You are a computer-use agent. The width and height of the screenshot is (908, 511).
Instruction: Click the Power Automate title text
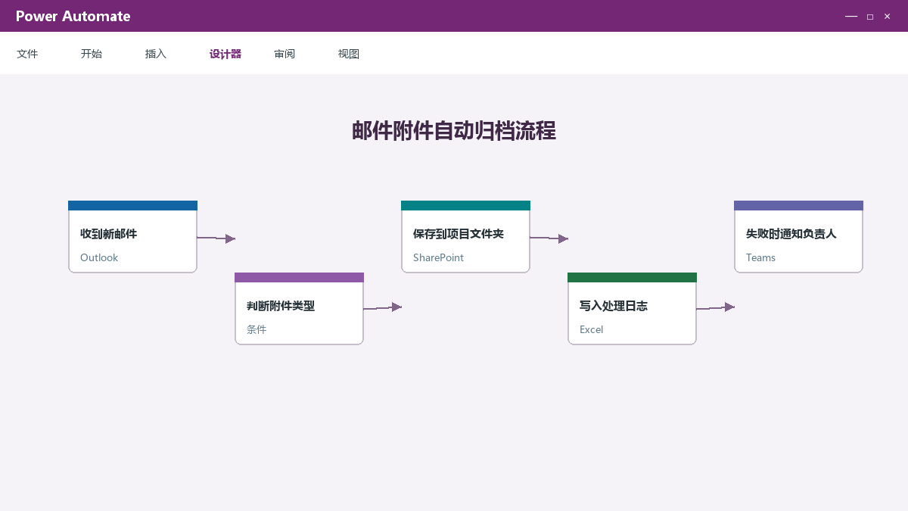73,16
